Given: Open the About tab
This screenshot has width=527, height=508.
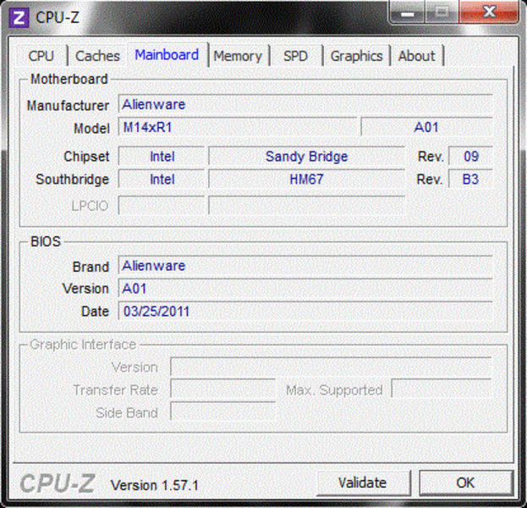Looking at the screenshot, I should click(x=417, y=56).
